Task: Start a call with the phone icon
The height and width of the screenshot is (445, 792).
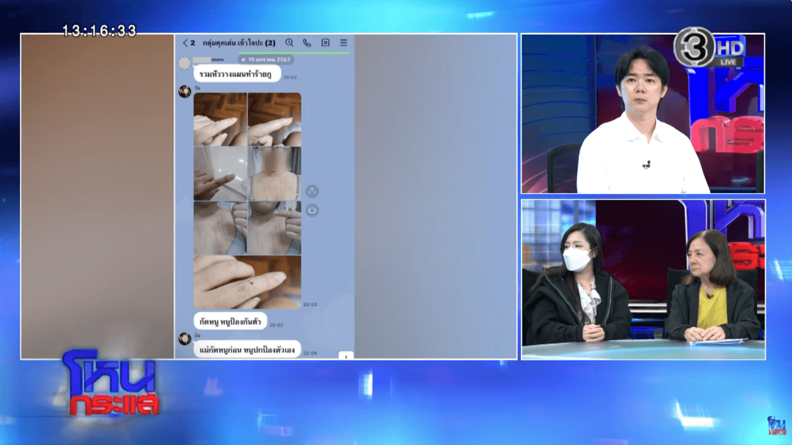Action: pos(307,43)
